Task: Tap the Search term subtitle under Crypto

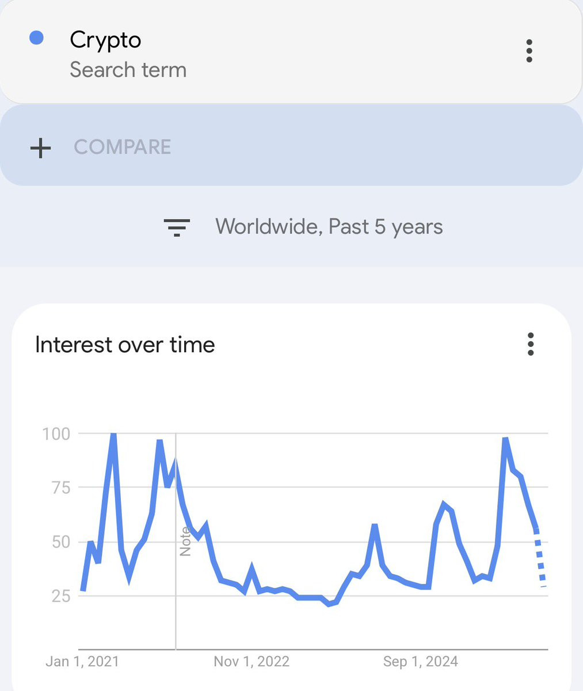Action: 128,70
